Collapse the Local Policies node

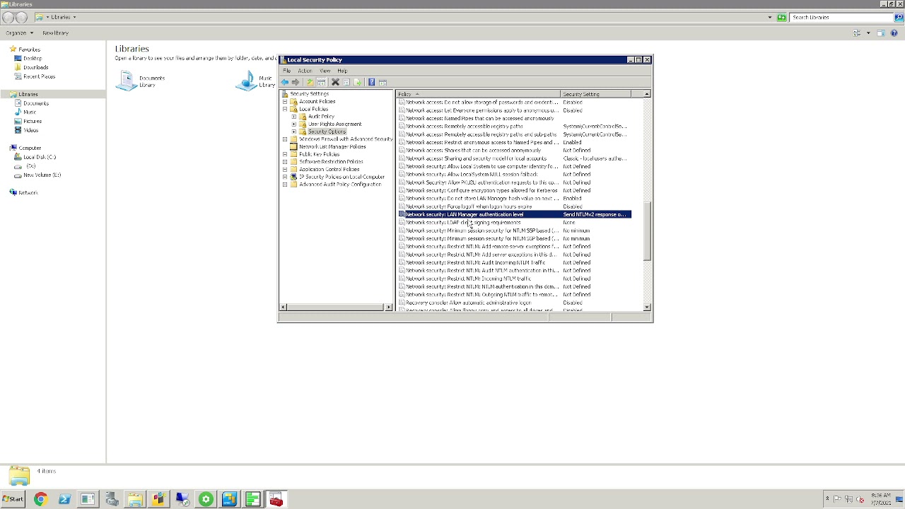[x=285, y=110]
